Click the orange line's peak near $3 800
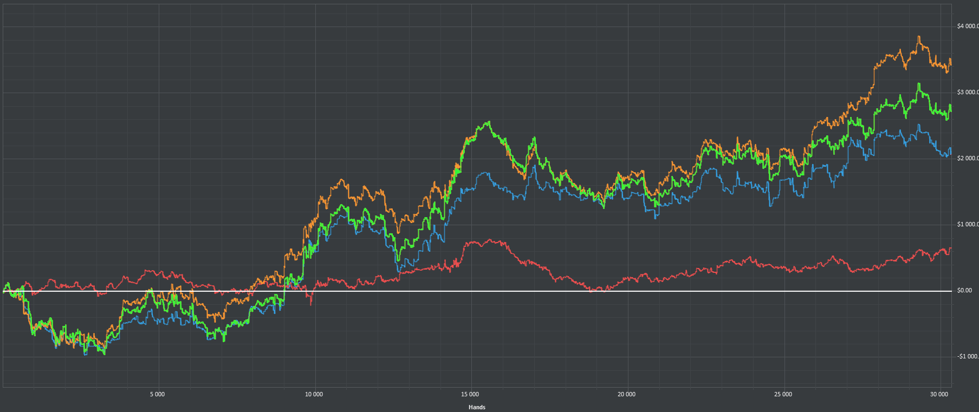 [x=918, y=37]
